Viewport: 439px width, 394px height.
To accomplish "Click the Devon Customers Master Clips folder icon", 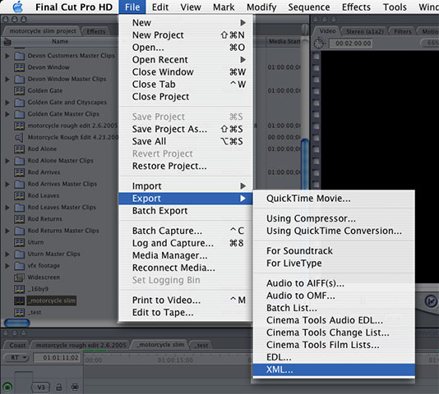I will 19,56.
